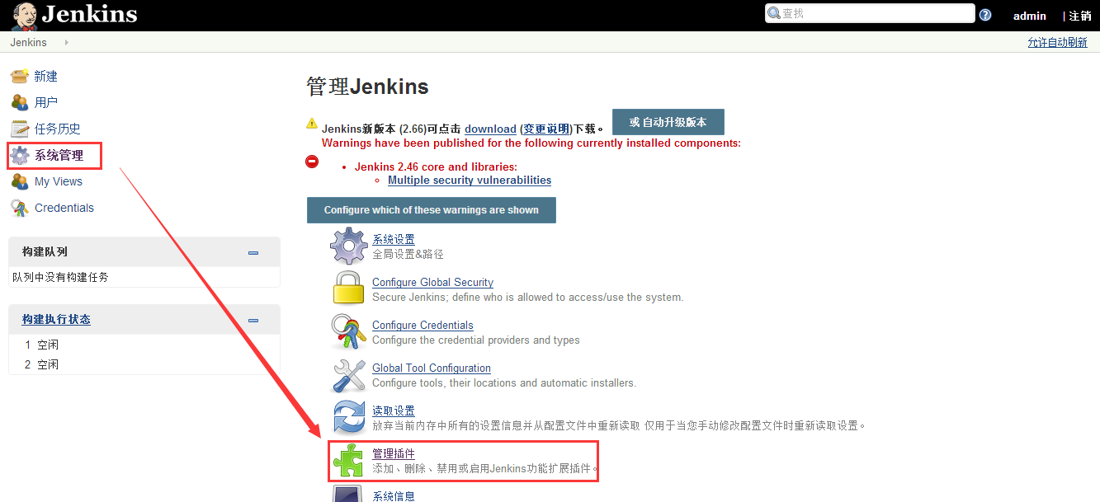The height and width of the screenshot is (502, 1100).
Task: Open 用户 in the side menu
Action: [45, 102]
